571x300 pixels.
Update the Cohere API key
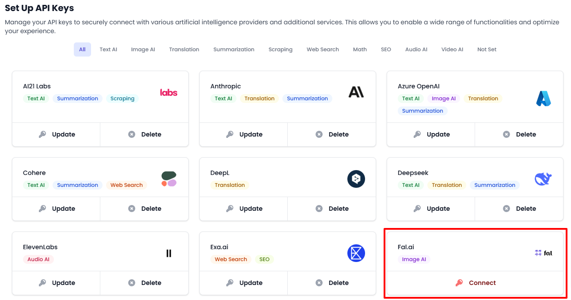pyautogui.click(x=56, y=209)
